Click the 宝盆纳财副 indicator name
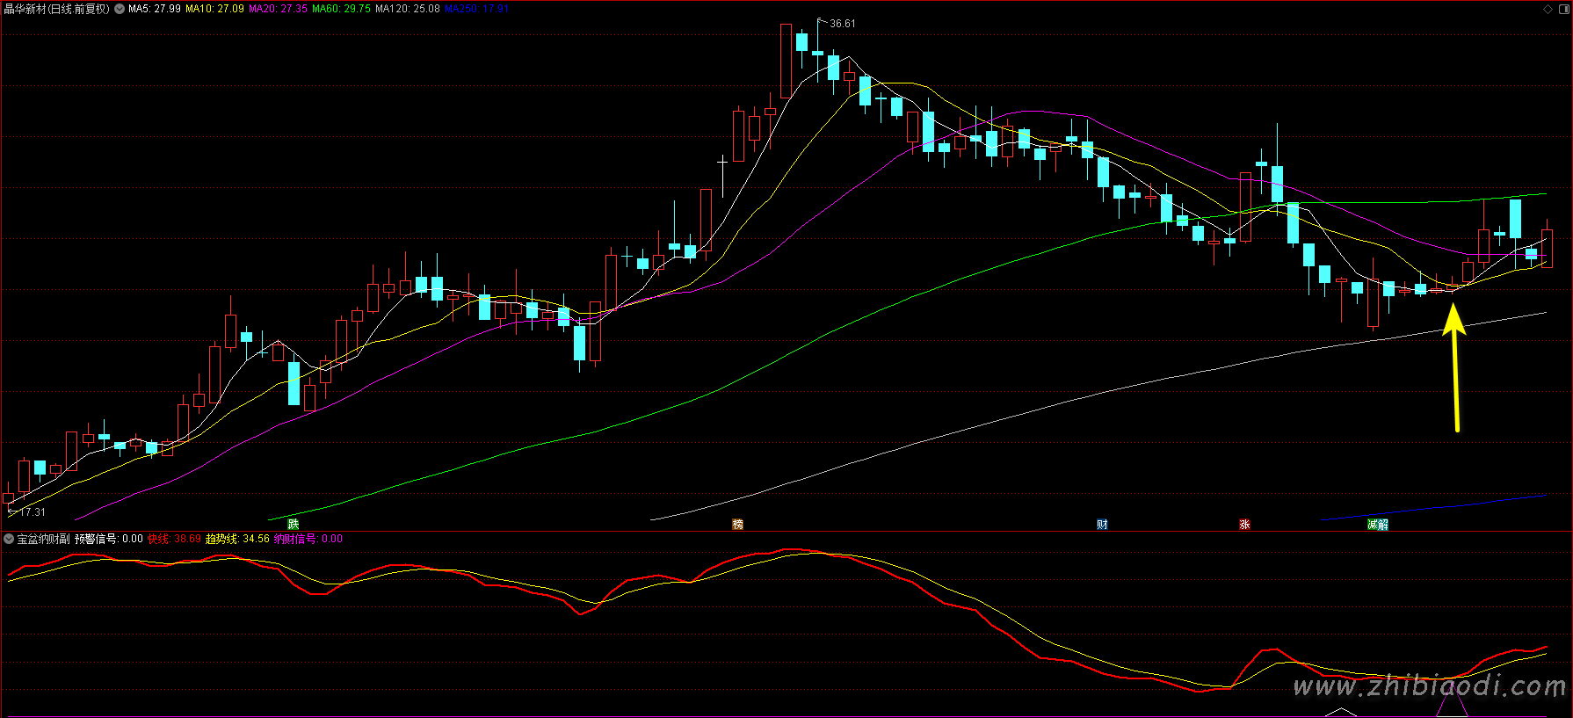The image size is (1573, 718). tap(43, 539)
